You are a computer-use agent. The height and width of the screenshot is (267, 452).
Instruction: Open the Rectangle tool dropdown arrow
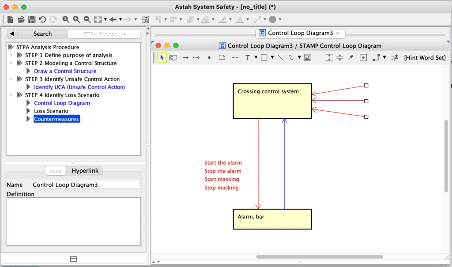point(272,57)
